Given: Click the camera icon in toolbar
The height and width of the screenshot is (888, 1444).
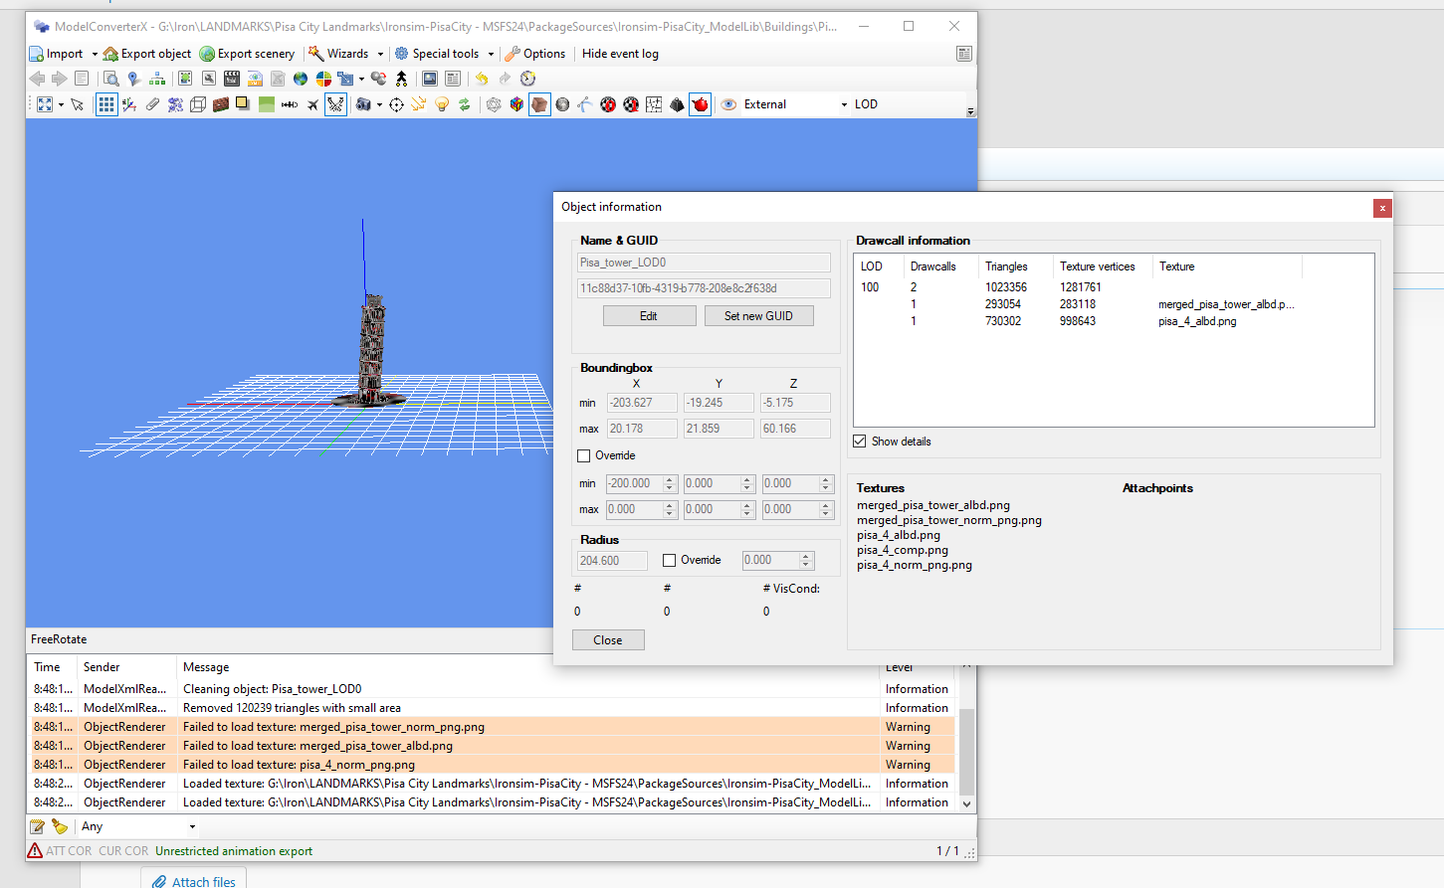Looking at the screenshot, I should pos(363,104).
